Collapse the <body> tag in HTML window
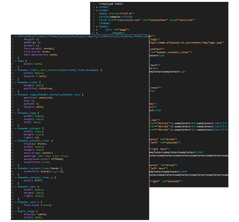Viewport: 239px width, 222px height. 97,27
